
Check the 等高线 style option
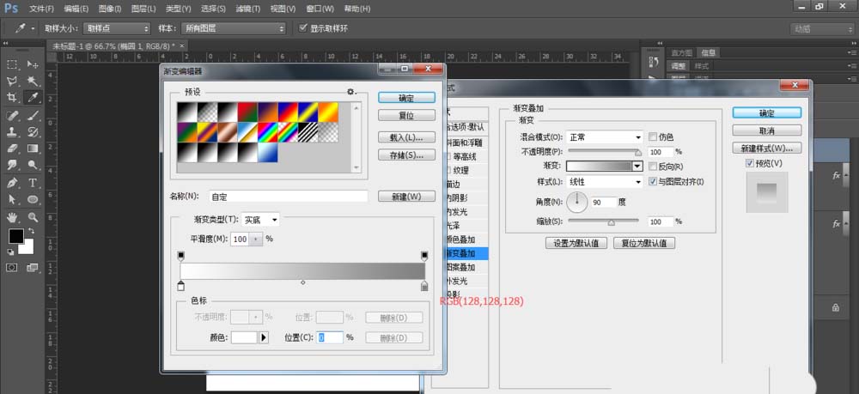[449, 156]
